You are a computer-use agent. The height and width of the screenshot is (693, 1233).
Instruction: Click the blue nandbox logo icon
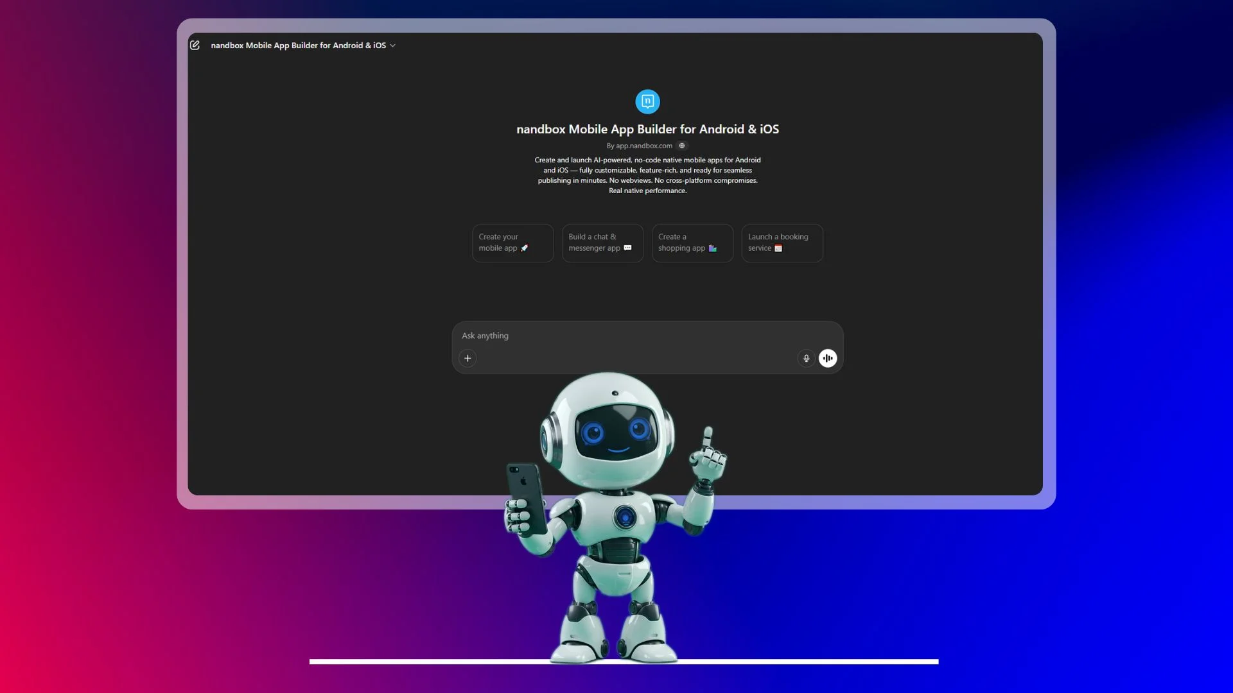(647, 101)
